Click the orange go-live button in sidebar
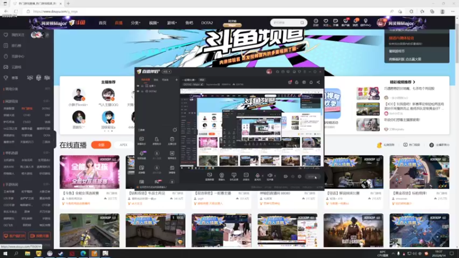 (x=40, y=236)
